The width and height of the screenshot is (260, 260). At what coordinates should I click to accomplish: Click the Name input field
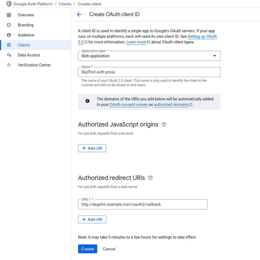coord(149,72)
